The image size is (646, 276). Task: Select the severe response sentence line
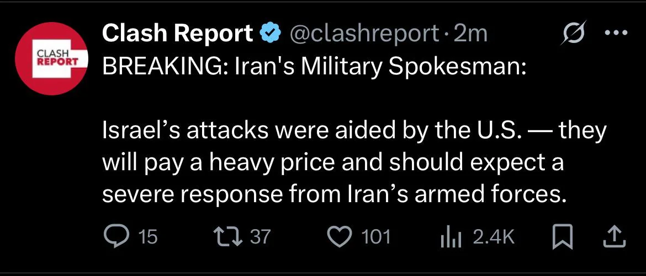coord(333,194)
